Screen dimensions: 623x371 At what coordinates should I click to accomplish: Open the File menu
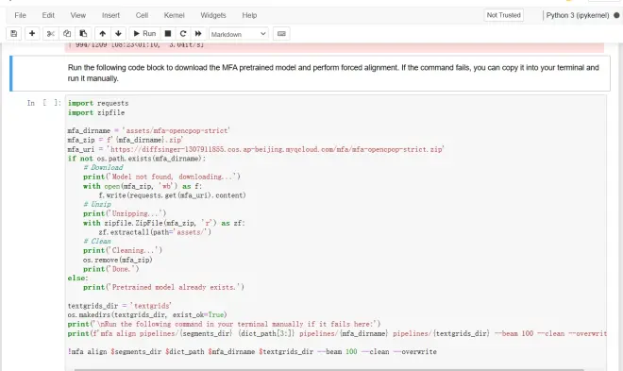[20, 15]
